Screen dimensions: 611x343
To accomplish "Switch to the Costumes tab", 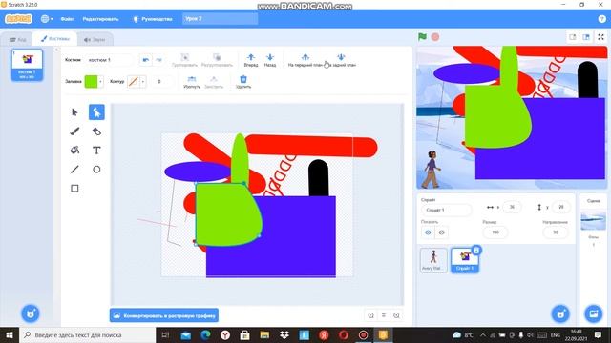I will tap(55, 38).
